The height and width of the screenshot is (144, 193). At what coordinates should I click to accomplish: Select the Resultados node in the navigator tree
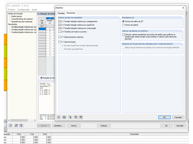pyautogui.click(x=12, y=24)
